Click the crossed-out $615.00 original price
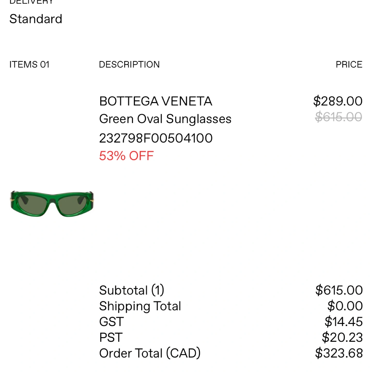The image size is (372, 372). pyautogui.click(x=338, y=117)
